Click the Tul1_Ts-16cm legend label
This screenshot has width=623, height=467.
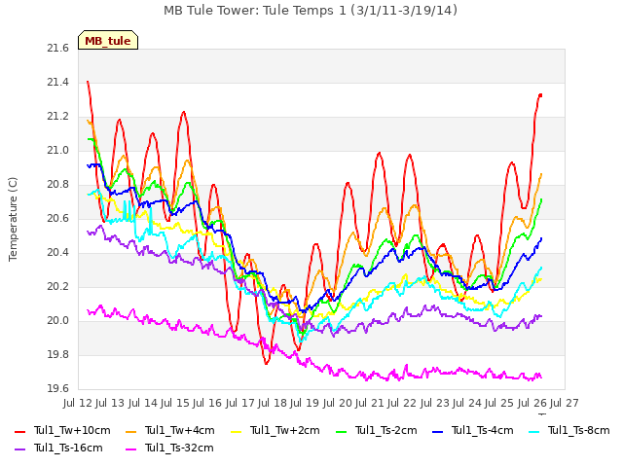coord(68,448)
